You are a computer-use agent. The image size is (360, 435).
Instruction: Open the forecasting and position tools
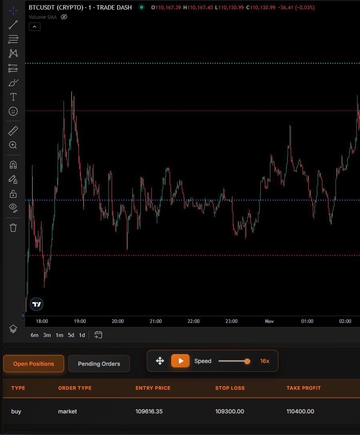[13, 68]
